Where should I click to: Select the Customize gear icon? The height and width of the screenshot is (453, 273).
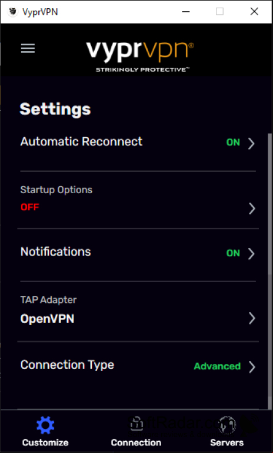pyautogui.click(x=45, y=425)
